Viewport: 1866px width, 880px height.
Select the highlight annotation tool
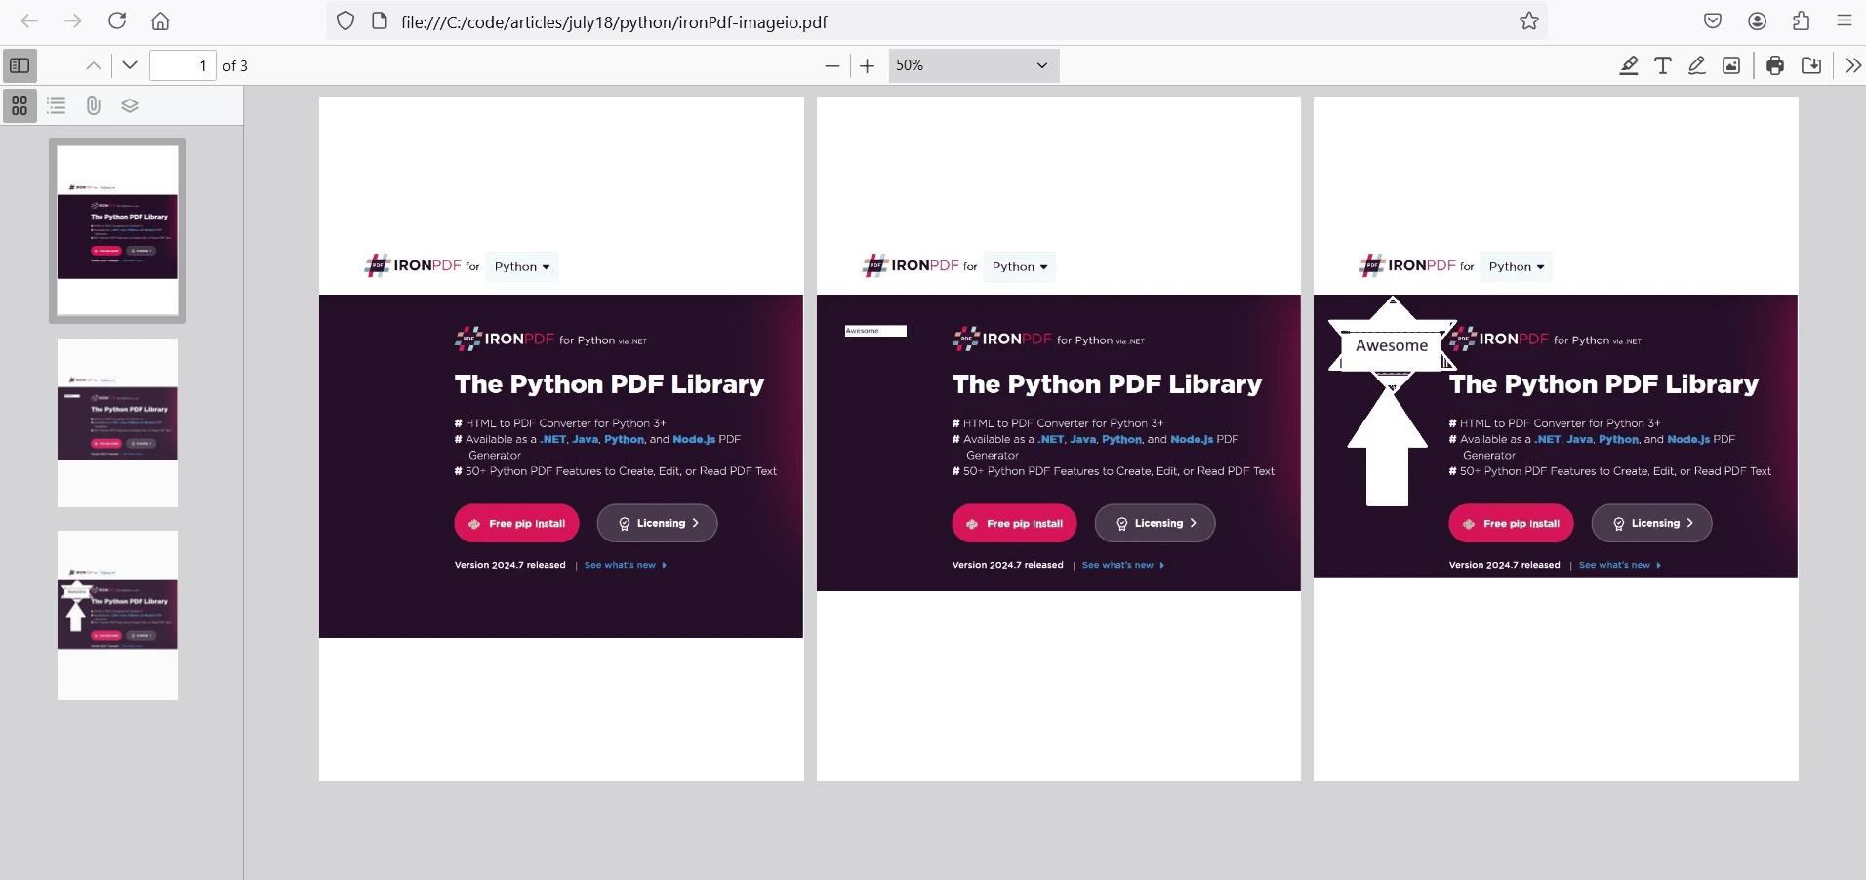point(1629,65)
